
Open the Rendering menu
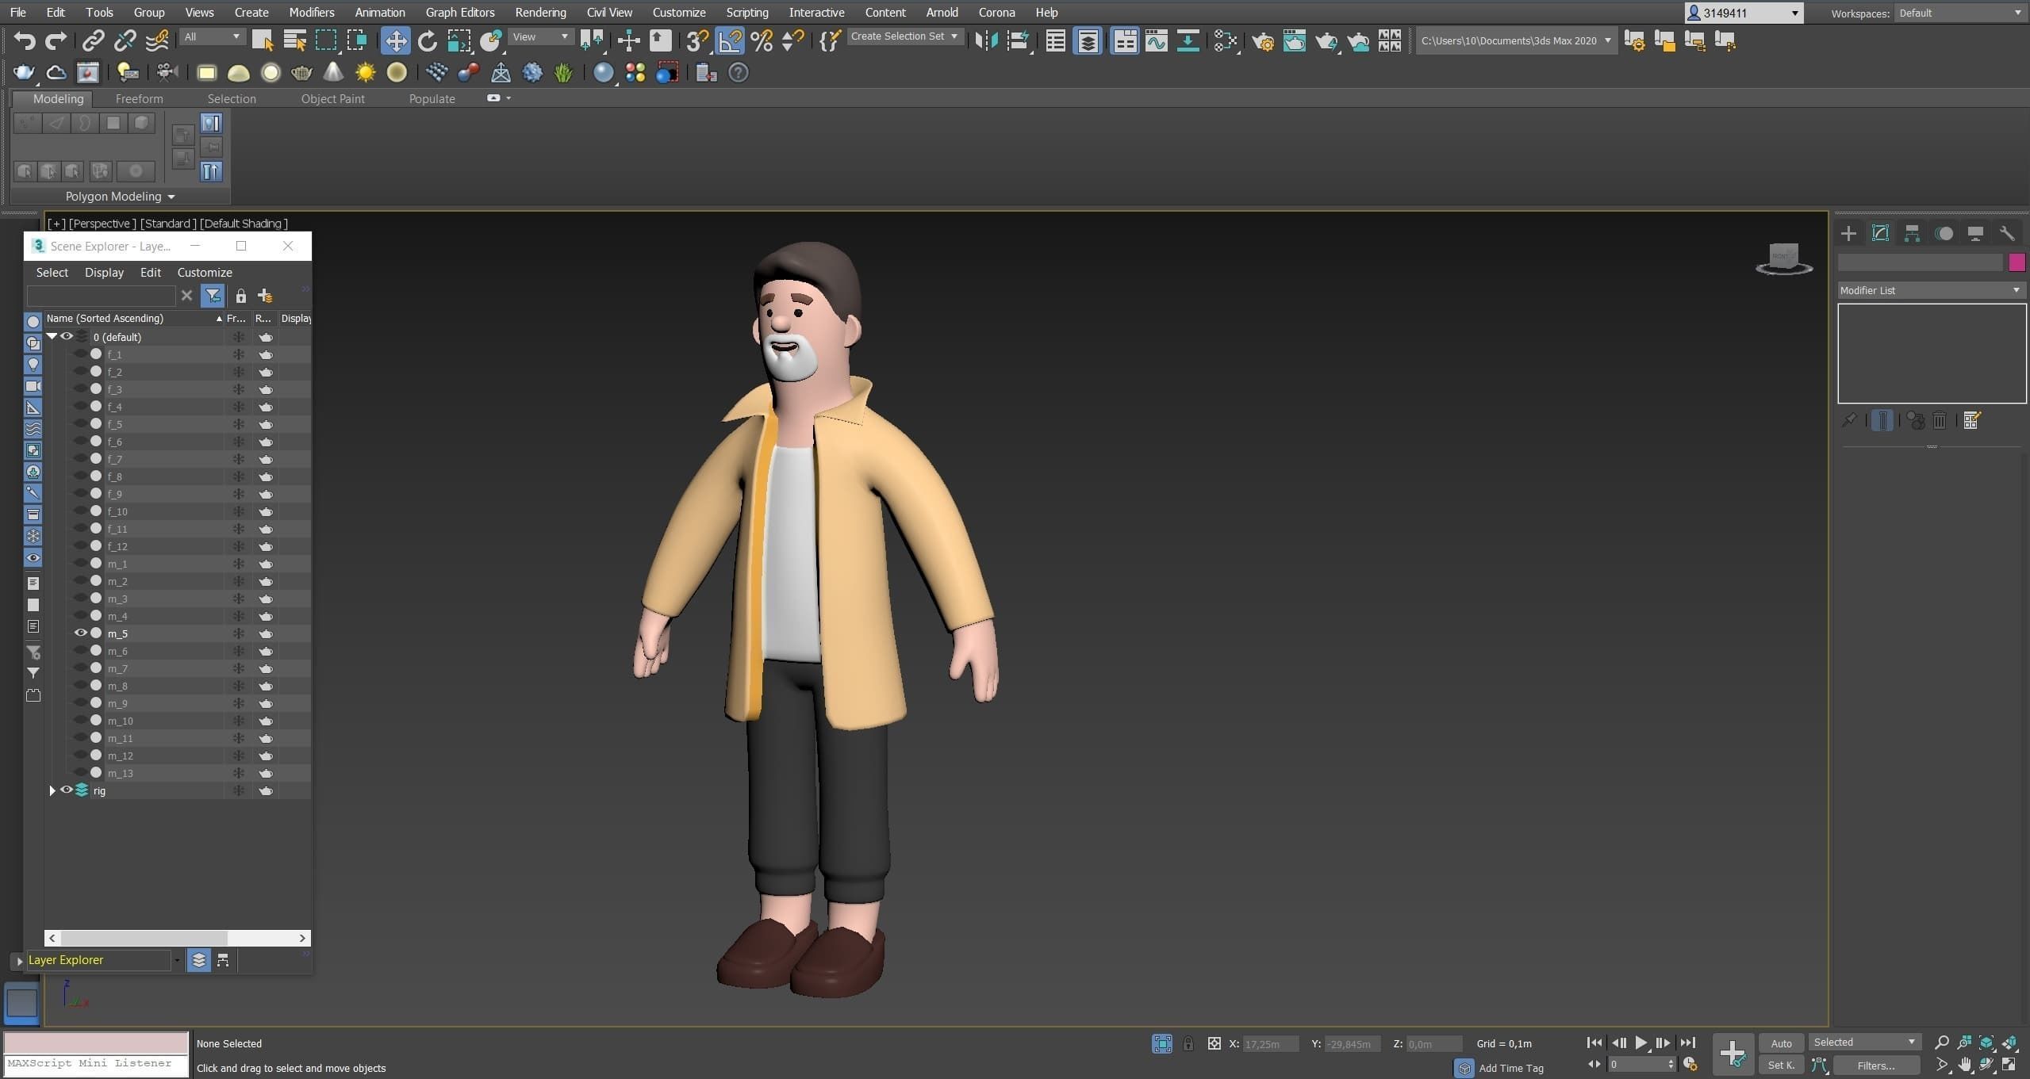(x=540, y=13)
